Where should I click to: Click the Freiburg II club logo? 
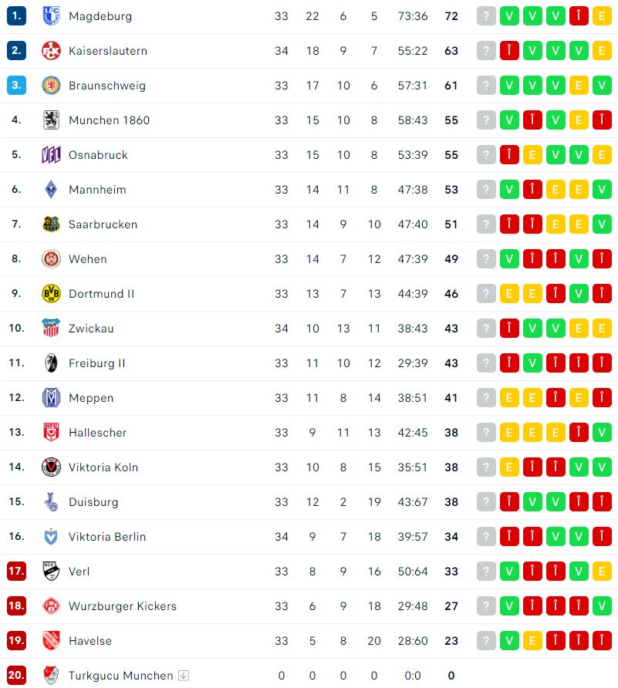[51, 363]
